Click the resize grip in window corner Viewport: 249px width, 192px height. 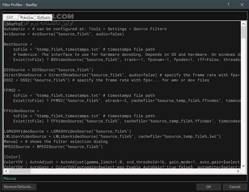[x=247, y=190]
